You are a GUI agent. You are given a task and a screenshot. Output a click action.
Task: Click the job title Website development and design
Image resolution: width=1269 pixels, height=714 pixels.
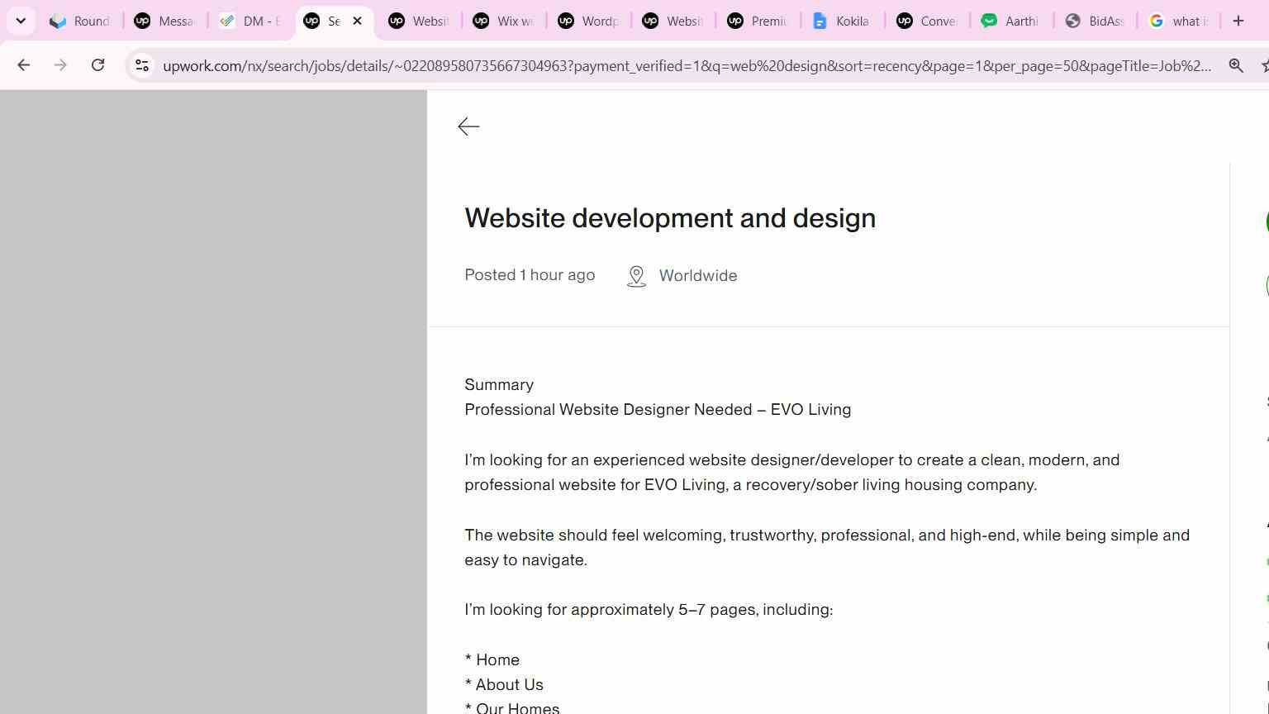(x=670, y=218)
